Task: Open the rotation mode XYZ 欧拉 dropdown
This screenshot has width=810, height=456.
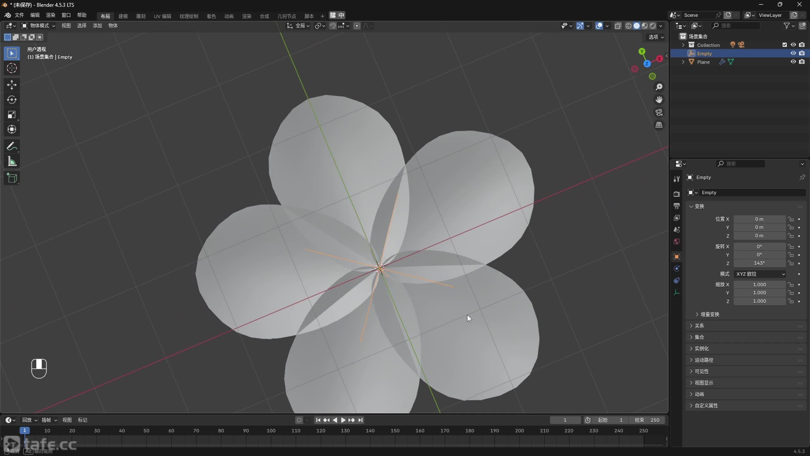Action: tap(760, 274)
